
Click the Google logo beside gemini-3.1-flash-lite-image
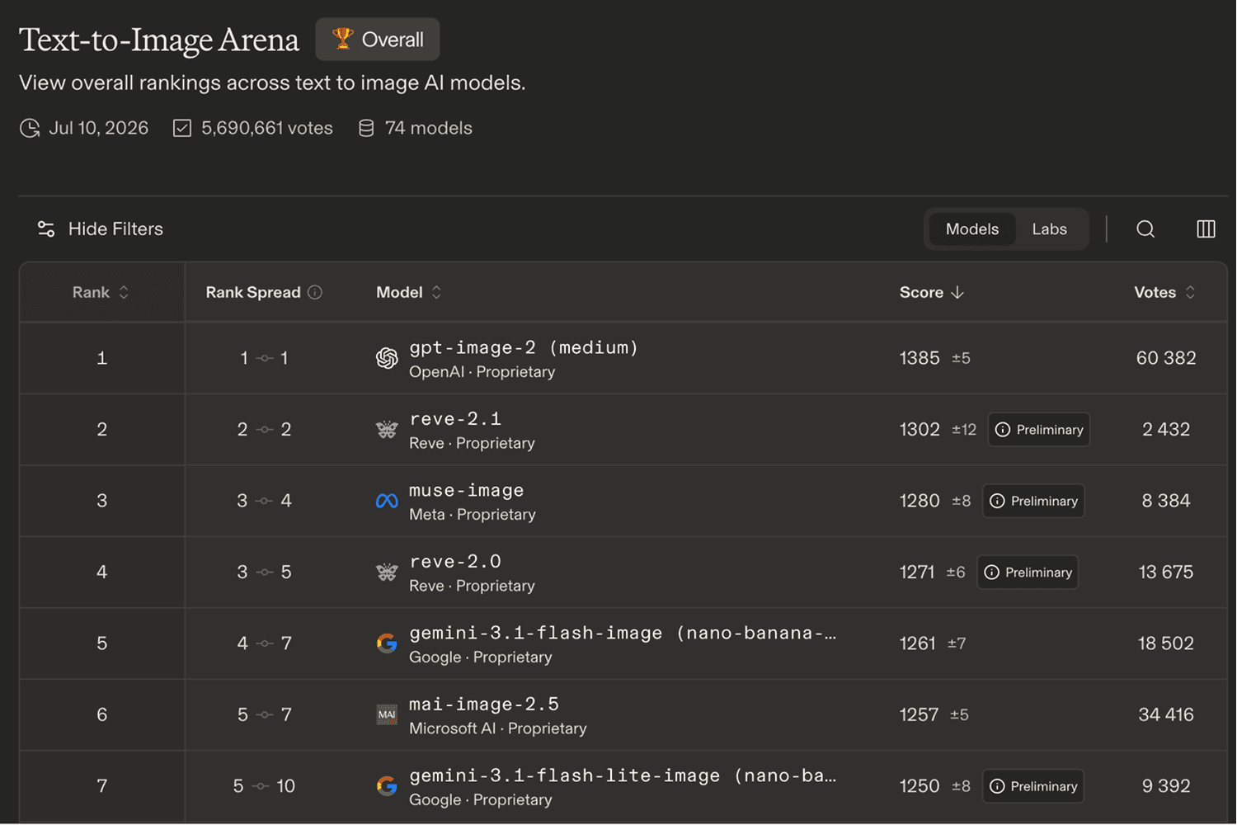(x=387, y=786)
